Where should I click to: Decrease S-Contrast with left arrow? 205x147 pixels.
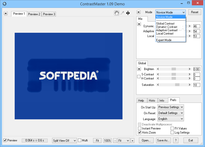click(158, 74)
